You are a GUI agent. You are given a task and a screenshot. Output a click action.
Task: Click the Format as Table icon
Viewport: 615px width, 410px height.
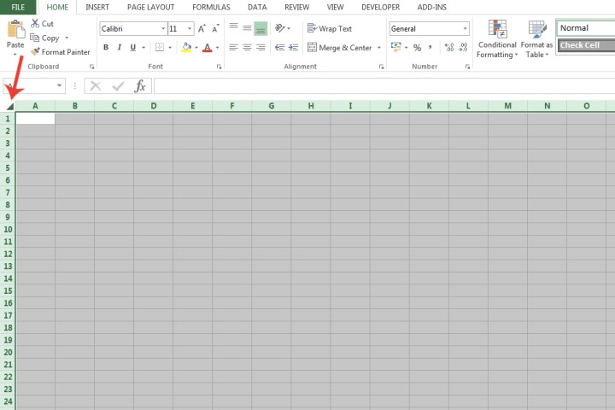[x=537, y=39]
